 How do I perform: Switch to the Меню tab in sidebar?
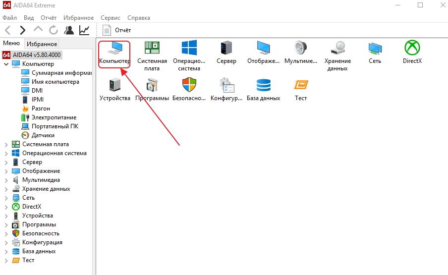pos(11,43)
